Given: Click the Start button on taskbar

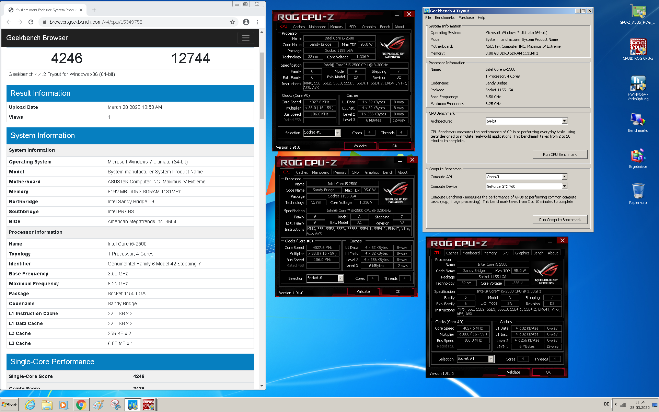Looking at the screenshot, I should (9, 405).
